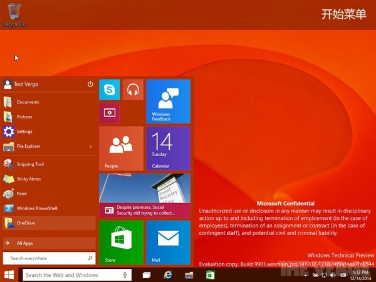The width and height of the screenshot is (376, 282).
Task: Click the microphone in taskbar search
Action: [125, 275]
